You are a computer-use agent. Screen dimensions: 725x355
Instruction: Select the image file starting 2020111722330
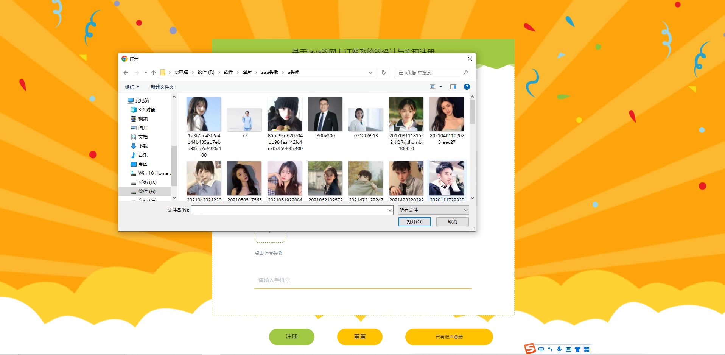coord(447,181)
